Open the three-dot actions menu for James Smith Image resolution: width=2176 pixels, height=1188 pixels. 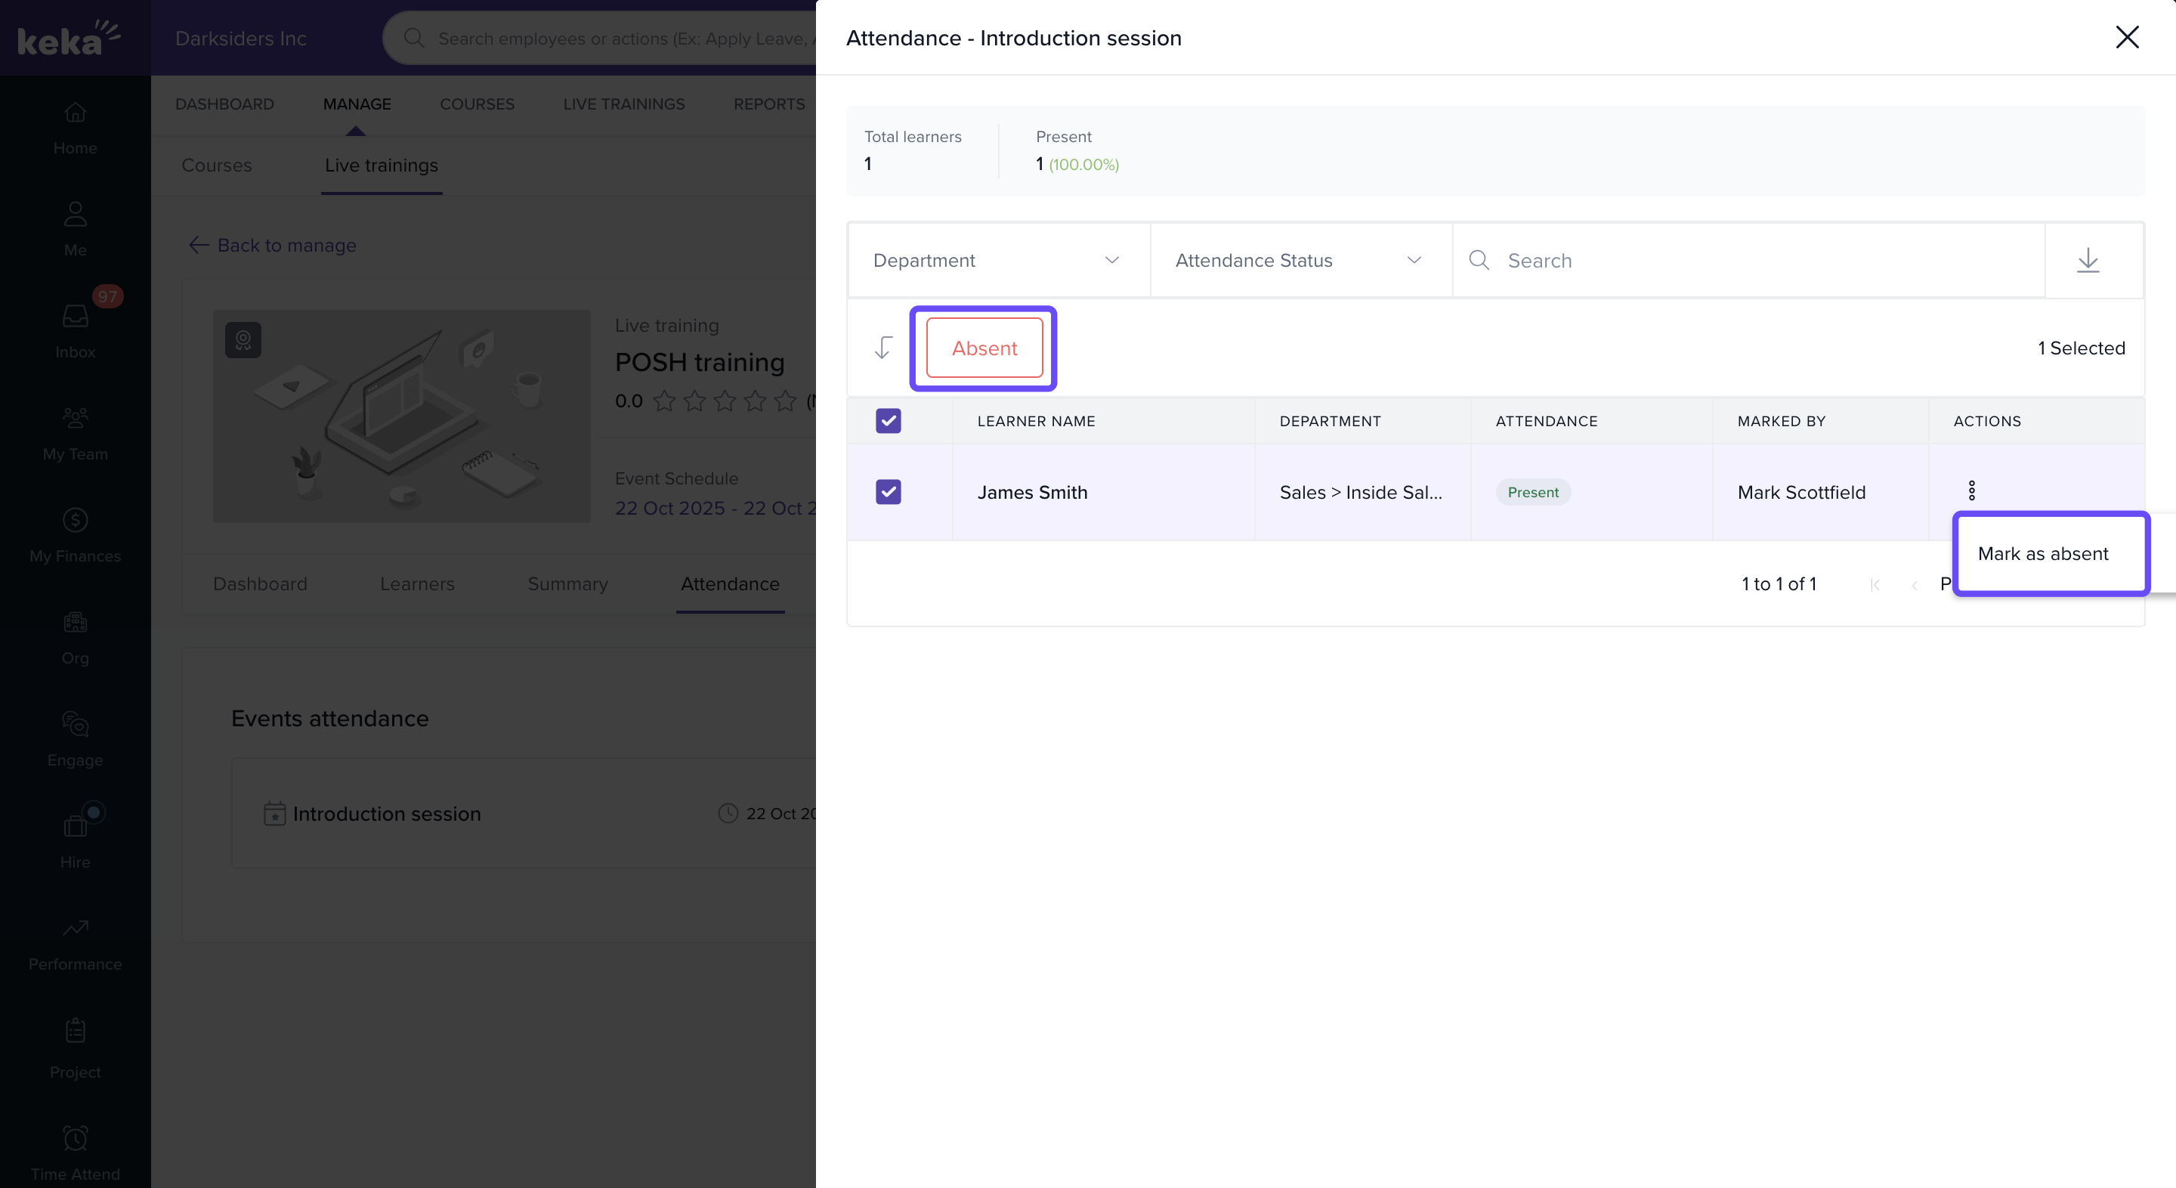tap(1971, 491)
